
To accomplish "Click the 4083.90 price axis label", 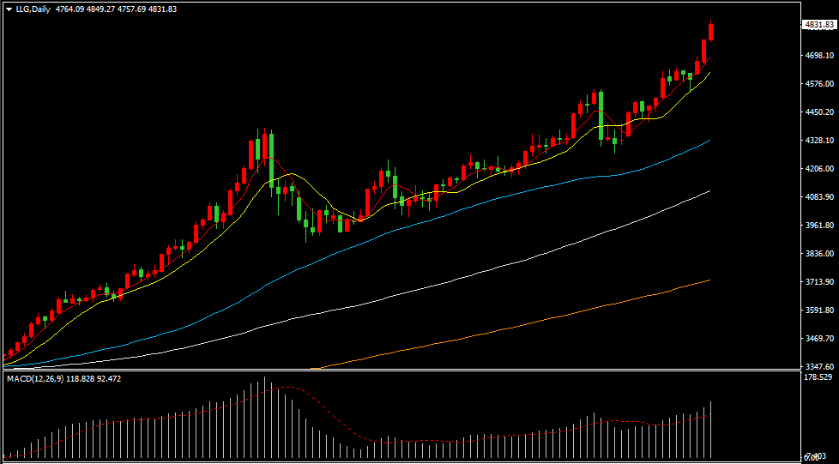I will (x=818, y=197).
